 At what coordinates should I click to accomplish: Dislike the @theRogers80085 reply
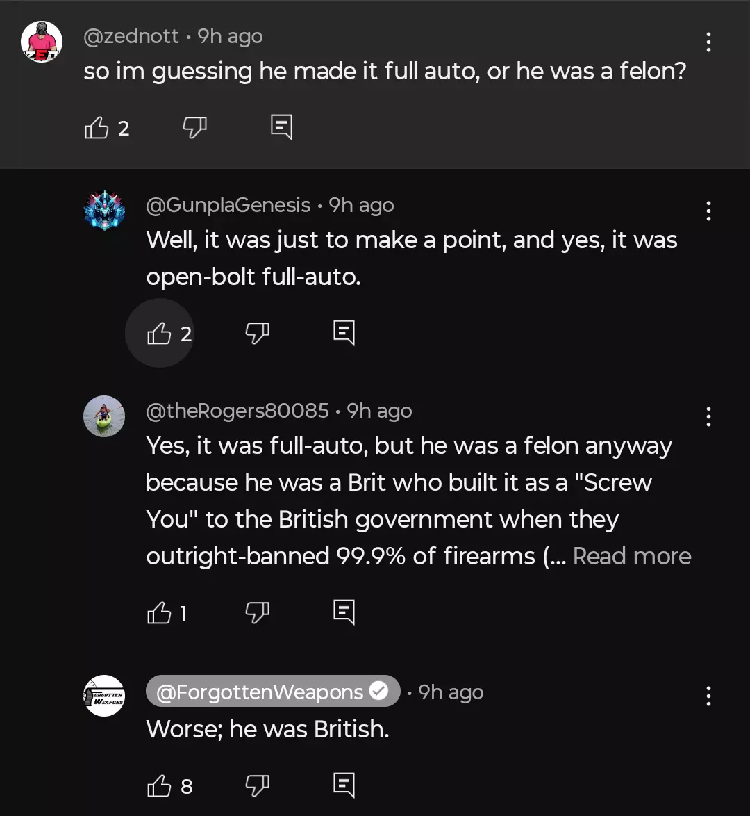pyautogui.click(x=258, y=612)
